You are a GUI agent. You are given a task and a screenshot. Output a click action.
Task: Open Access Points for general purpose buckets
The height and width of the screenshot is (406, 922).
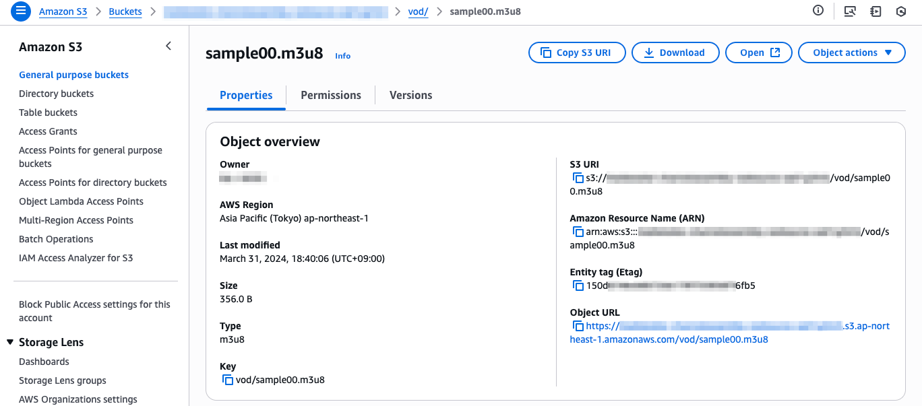coord(90,157)
